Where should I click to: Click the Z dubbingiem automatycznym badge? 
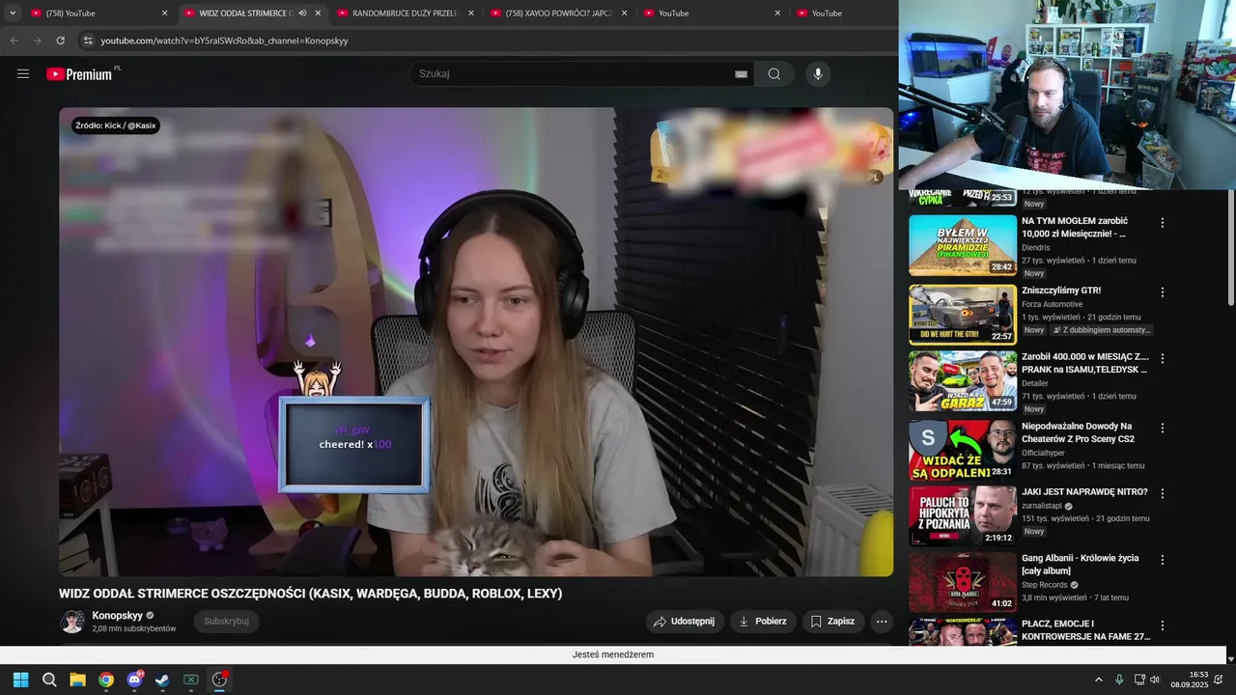[x=1102, y=330]
